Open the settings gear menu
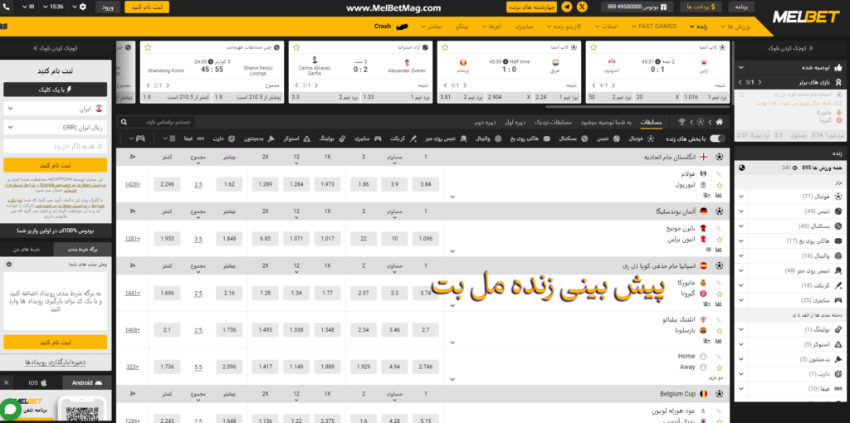This screenshot has width=850, height=423. (82, 7)
